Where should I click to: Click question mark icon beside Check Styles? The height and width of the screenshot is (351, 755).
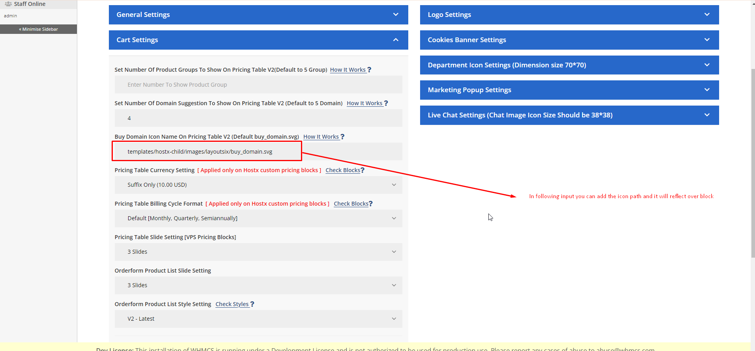[252, 304]
